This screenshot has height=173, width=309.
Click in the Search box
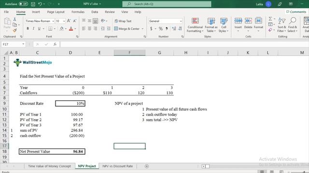tap(167, 4)
